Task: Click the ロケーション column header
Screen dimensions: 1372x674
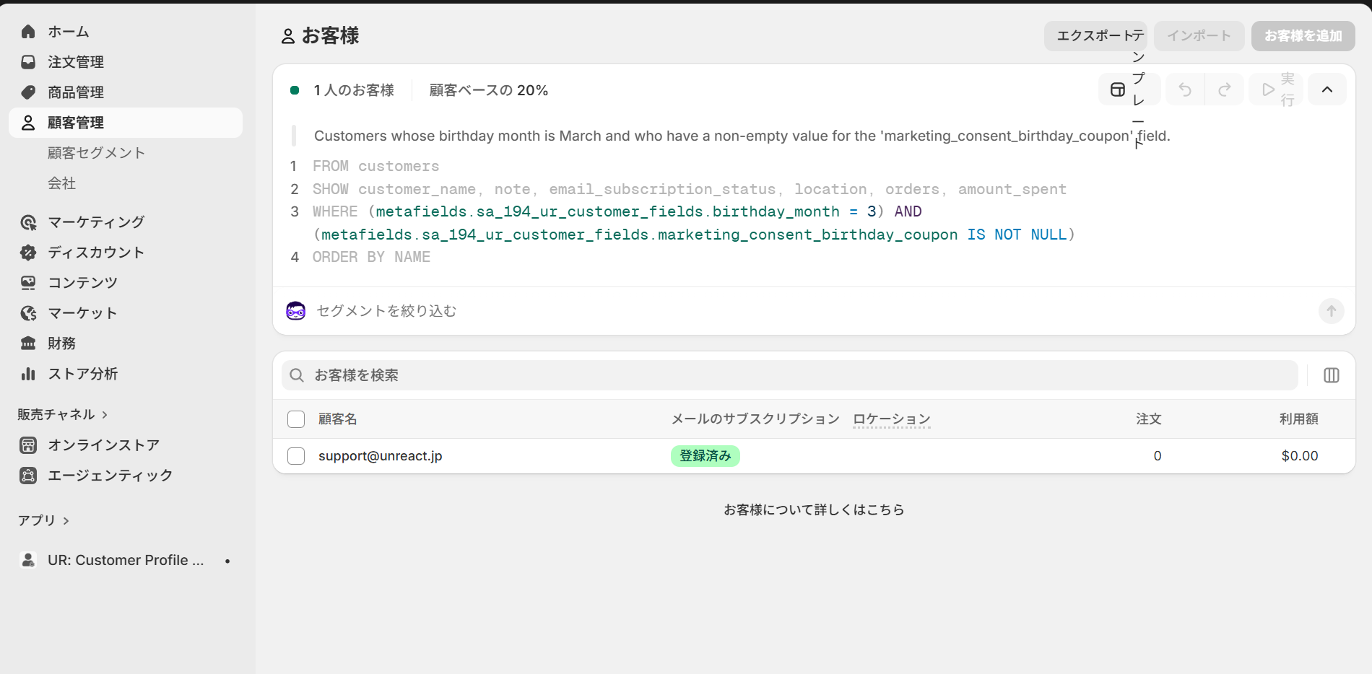Action: pyautogui.click(x=892, y=419)
